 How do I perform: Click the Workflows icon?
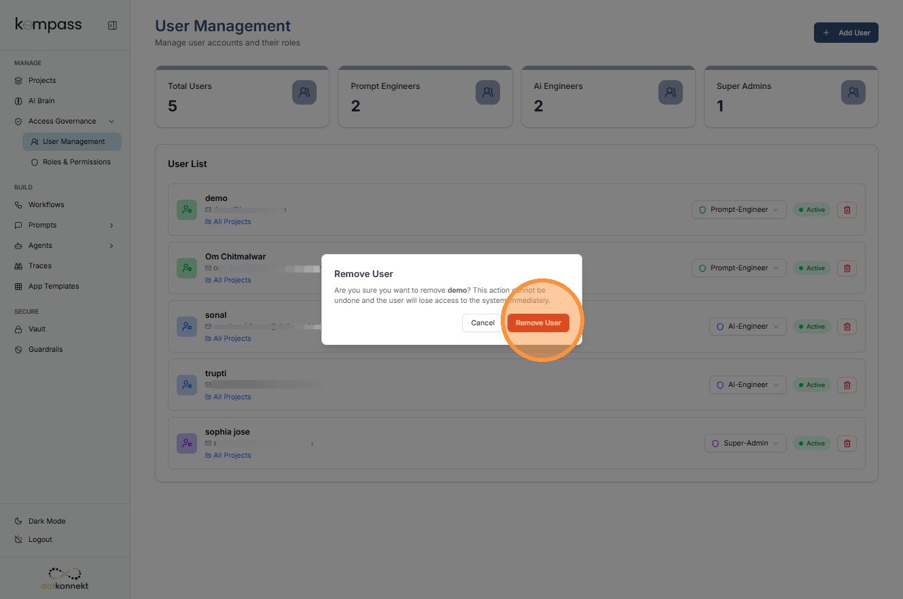18,204
